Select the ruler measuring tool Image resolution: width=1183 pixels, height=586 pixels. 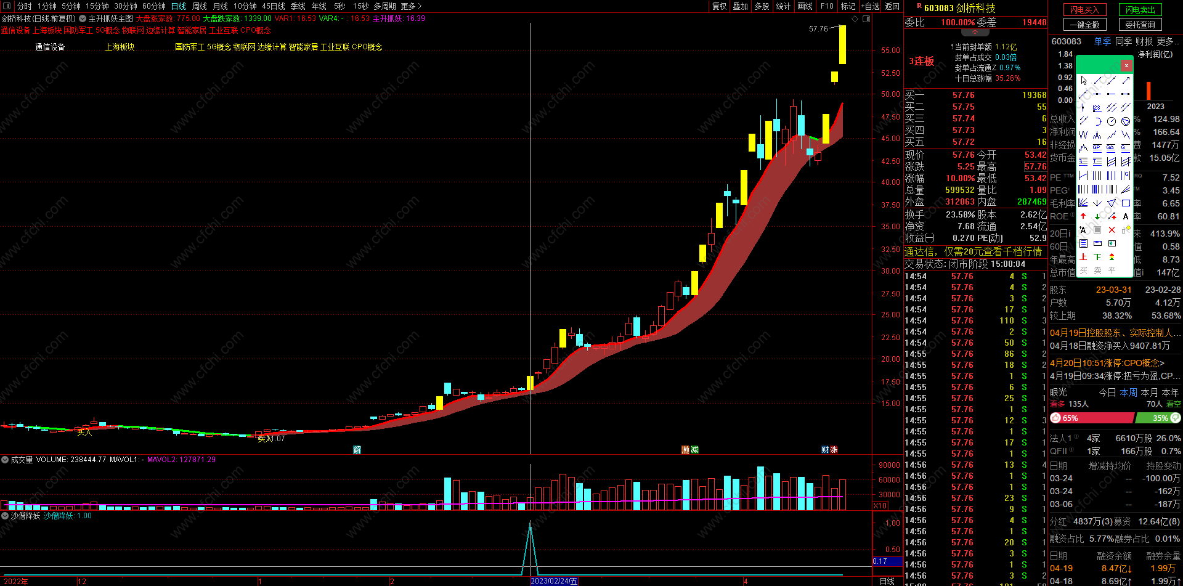[1097, 243]
